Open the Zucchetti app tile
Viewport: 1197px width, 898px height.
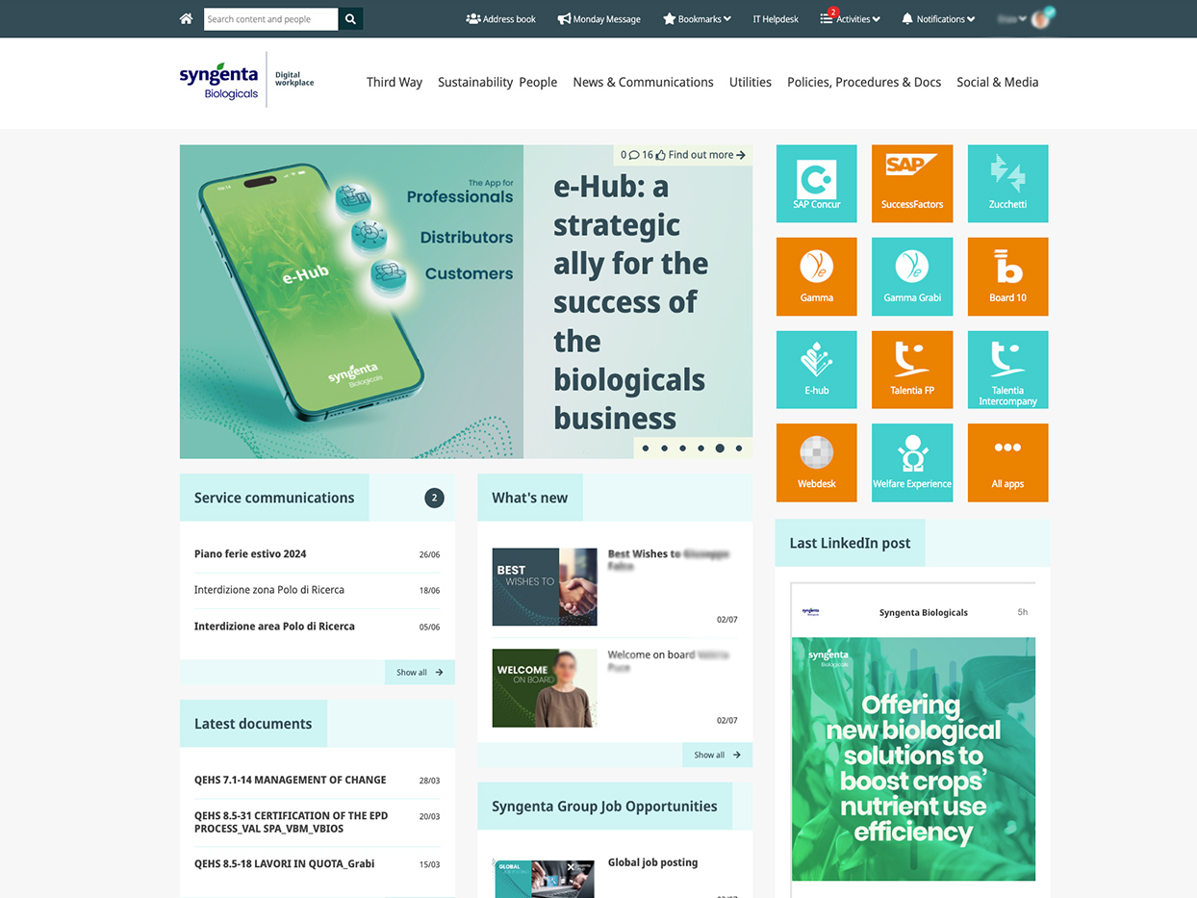point(1007,183)
